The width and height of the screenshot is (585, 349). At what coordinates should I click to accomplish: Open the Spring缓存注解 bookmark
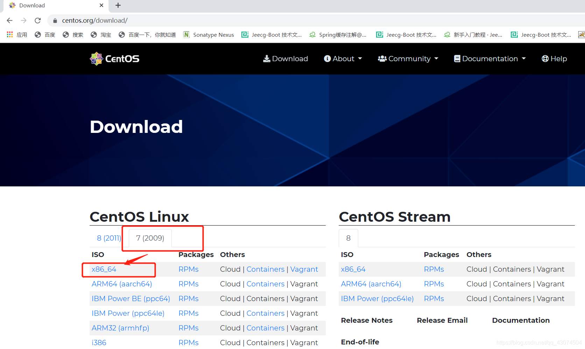point(338,35)
